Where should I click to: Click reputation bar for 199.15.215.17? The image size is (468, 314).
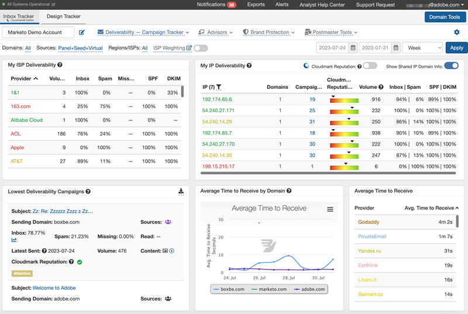(x=344, y=167)
